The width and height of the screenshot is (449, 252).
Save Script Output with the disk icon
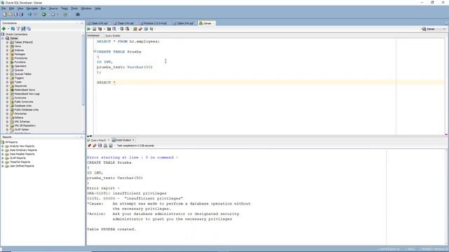tap(100, 146)
